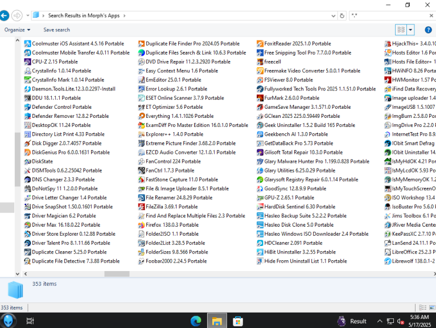
Task: Click the navigation pane vertical scrollbar thumb
Action: pos(18,159)
